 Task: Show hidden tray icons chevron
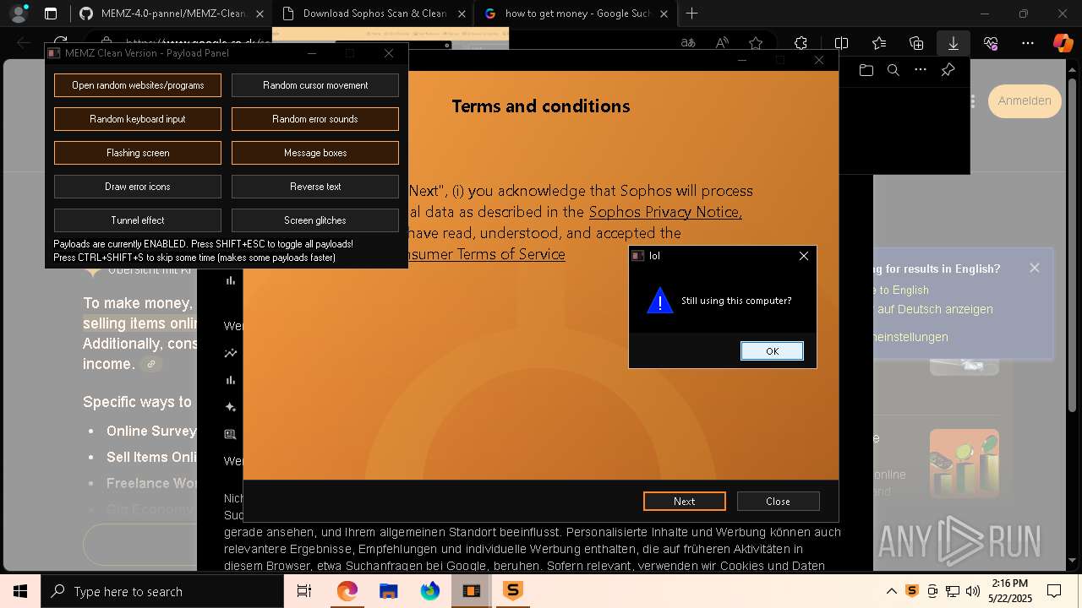(891, 591)
